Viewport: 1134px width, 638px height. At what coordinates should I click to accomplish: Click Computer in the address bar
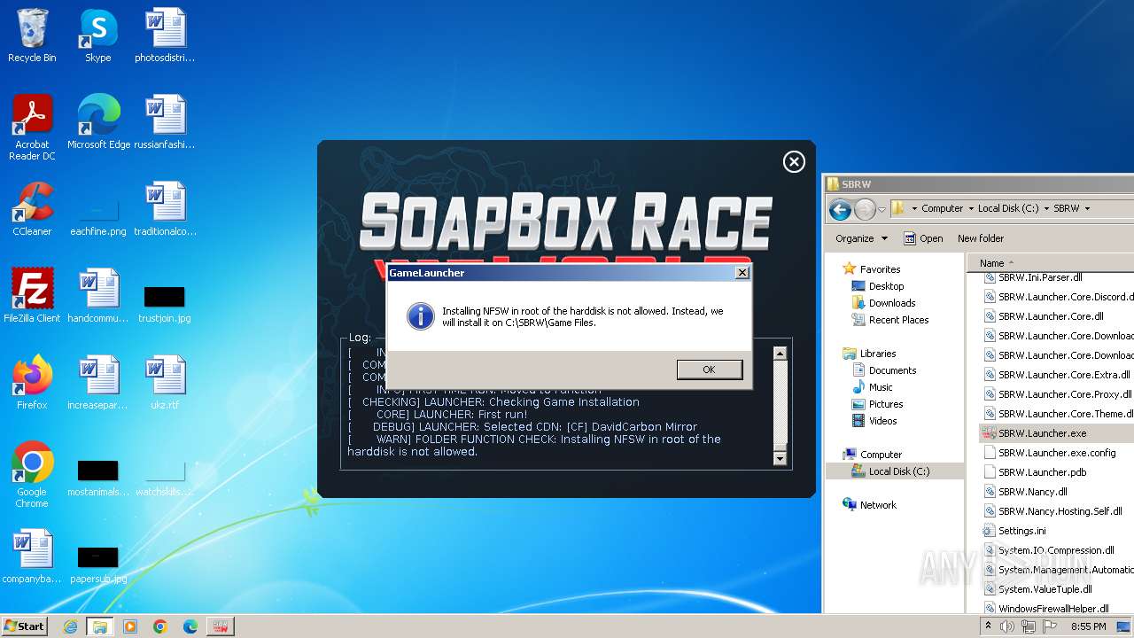coord(942,209)
